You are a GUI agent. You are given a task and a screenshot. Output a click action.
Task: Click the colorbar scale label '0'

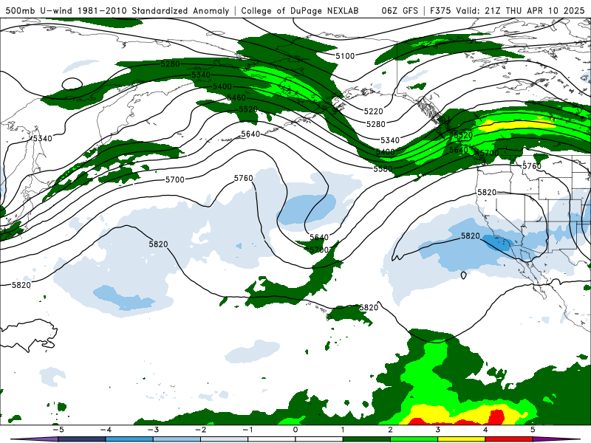[295, 430]
